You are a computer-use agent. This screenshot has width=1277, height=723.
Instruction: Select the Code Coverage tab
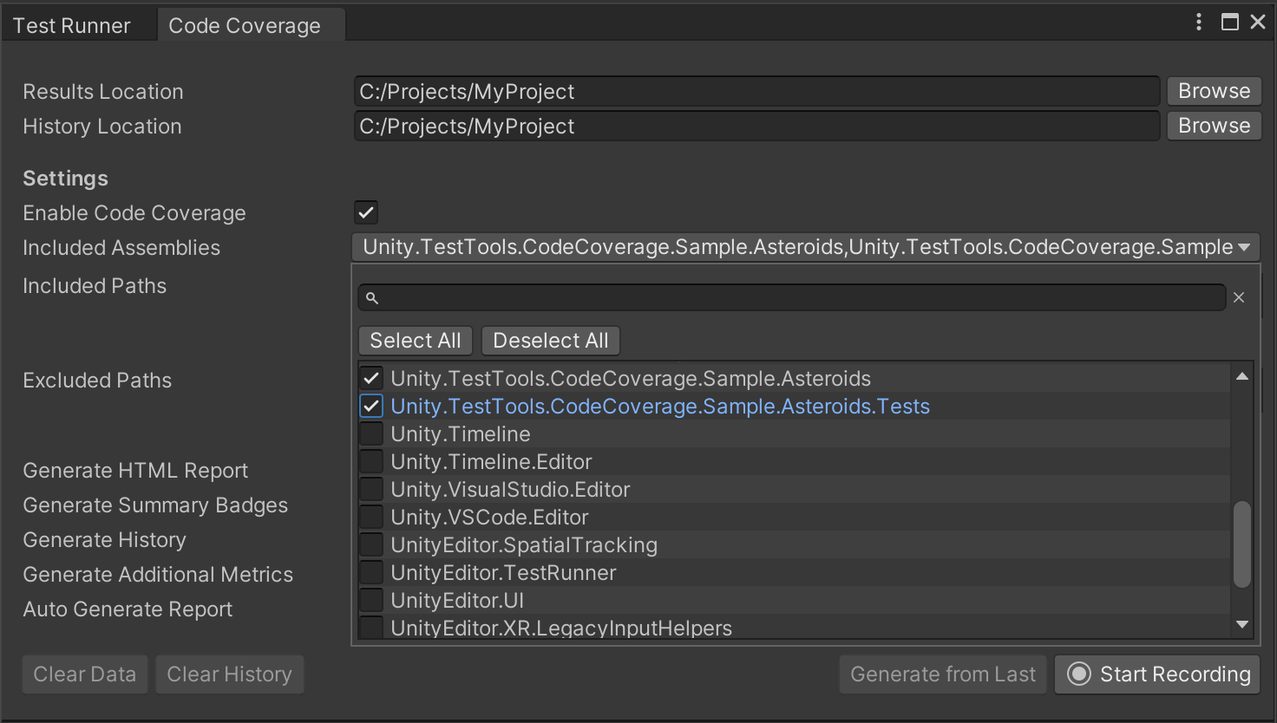coord(245,26)
